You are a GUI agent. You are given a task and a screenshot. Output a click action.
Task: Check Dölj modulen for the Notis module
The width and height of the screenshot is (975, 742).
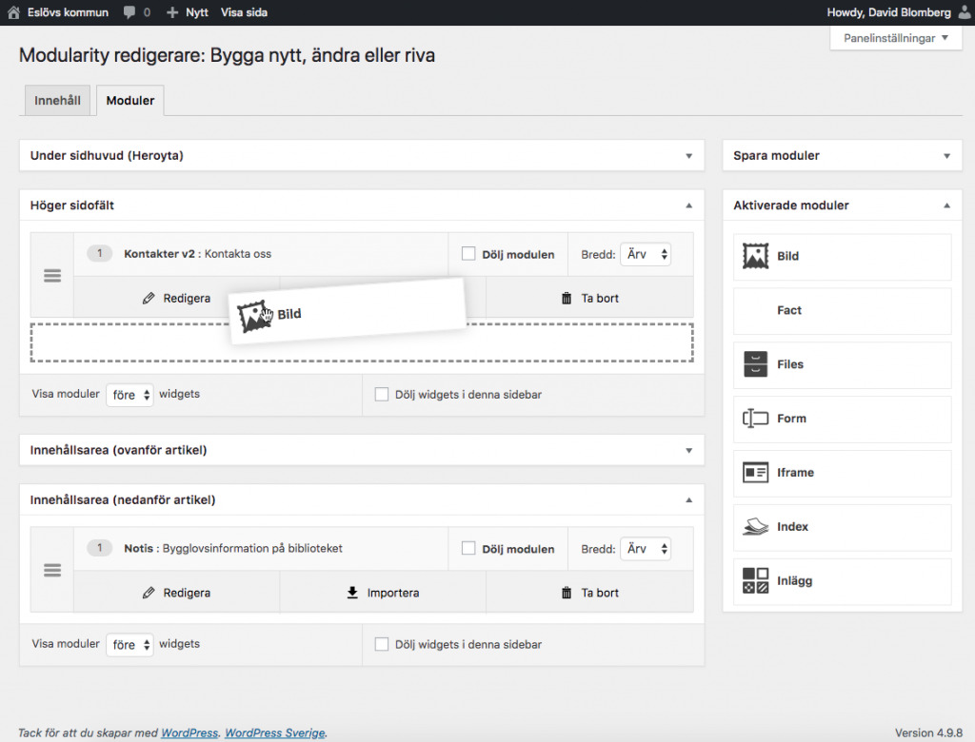tap(468, 549)
